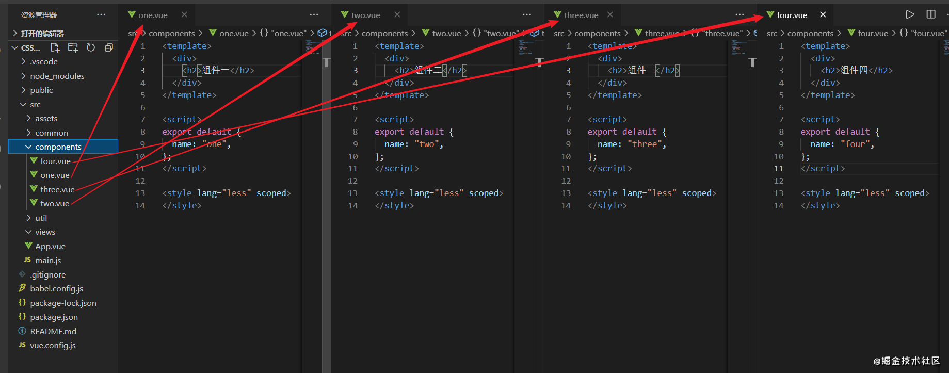This screenshot has height=373, width=949.
Task: Click components breadcrumb in two.vue editor
Action: (x=384, y=33)
